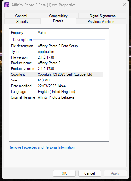Select the Original filename label

tap(23, 97)
